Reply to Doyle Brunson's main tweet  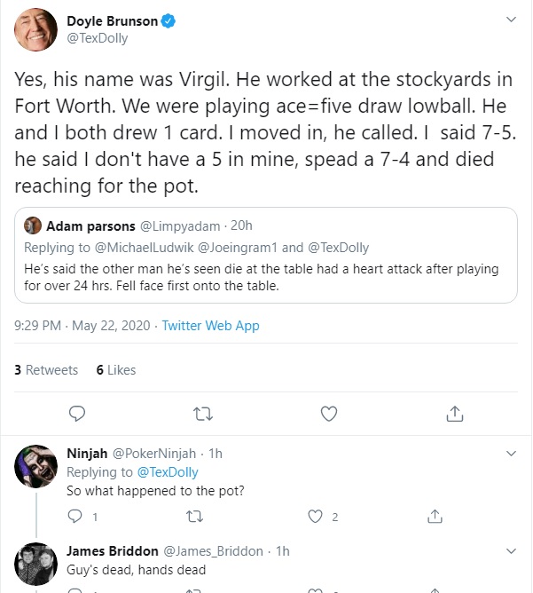click(77, 414)
